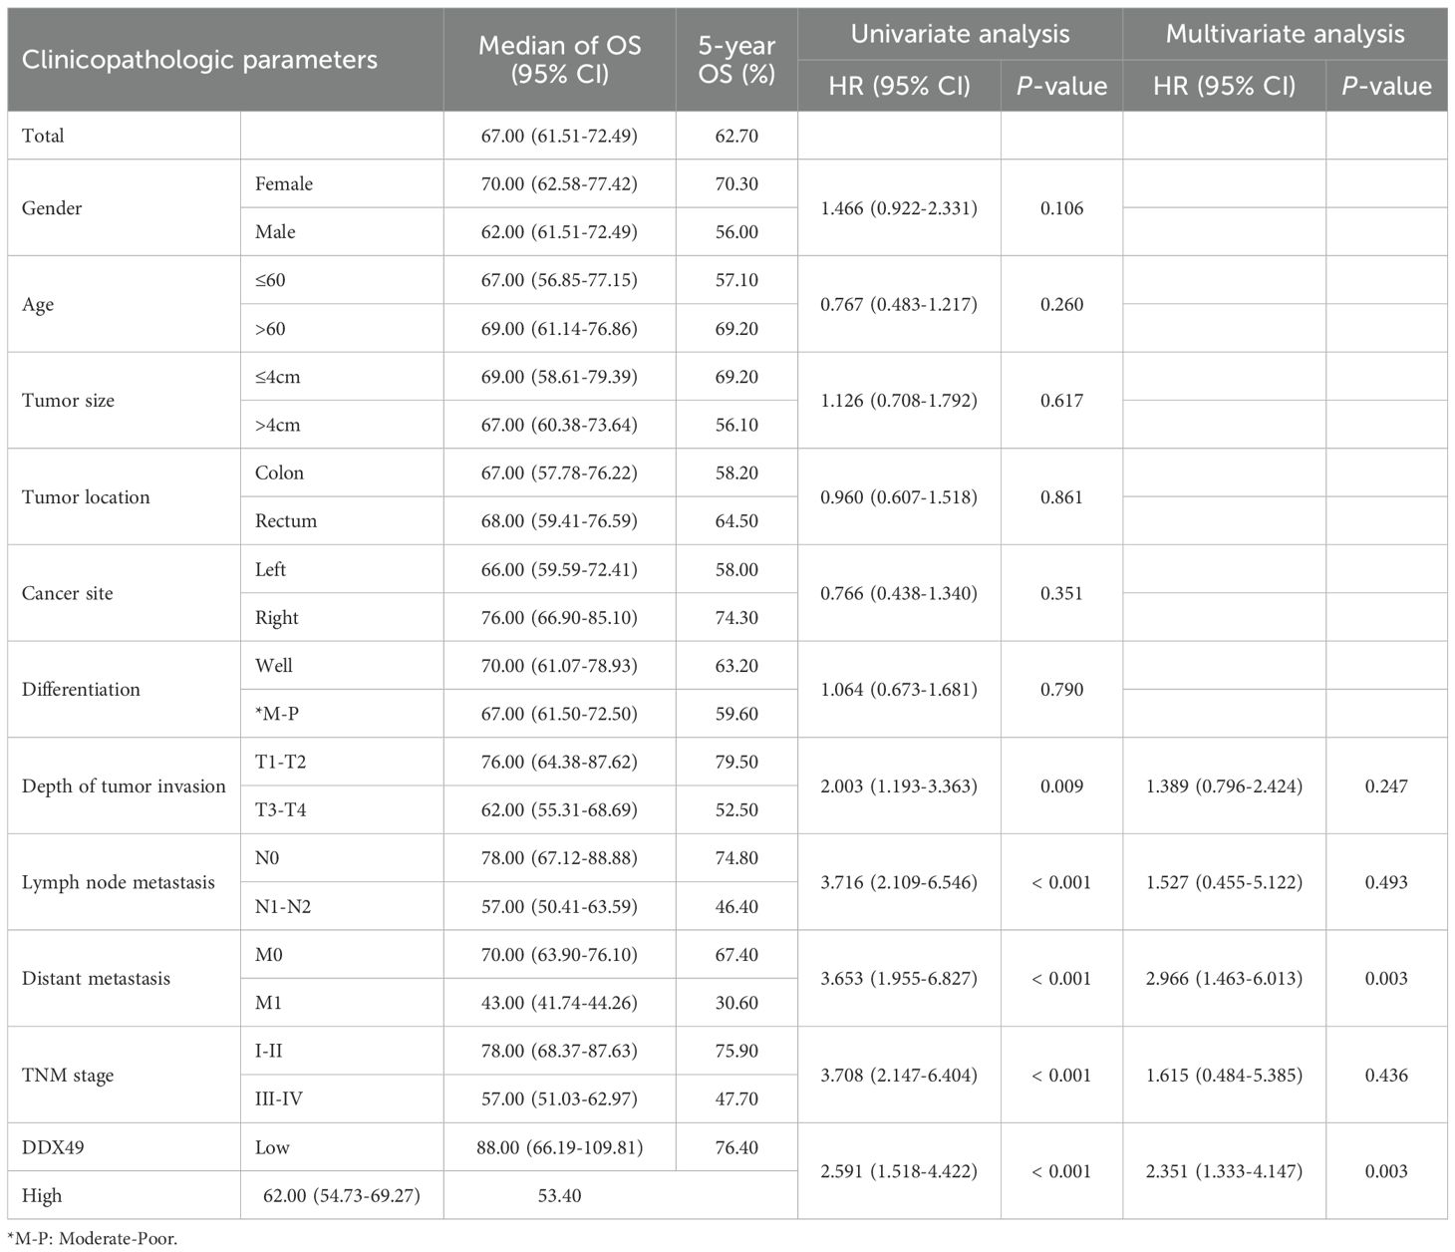Select the Total row label

43,136
